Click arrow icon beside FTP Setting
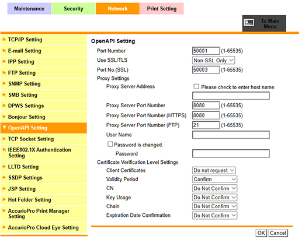 tap(4, 73)
